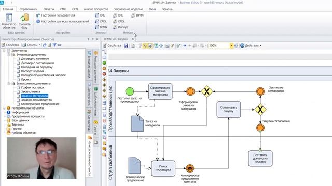Open the Анализ процессов ribbon tab
Image resolution: width=332 pixels, height=186 pixels.
coord(96,9)
